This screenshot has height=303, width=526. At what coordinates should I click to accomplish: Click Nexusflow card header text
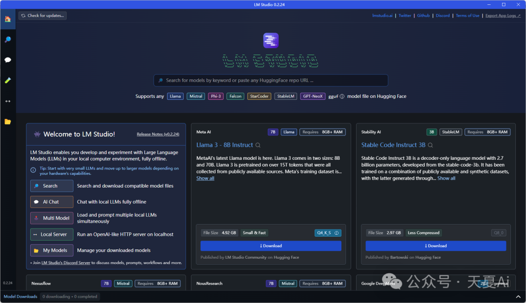[x=41, y=284]
